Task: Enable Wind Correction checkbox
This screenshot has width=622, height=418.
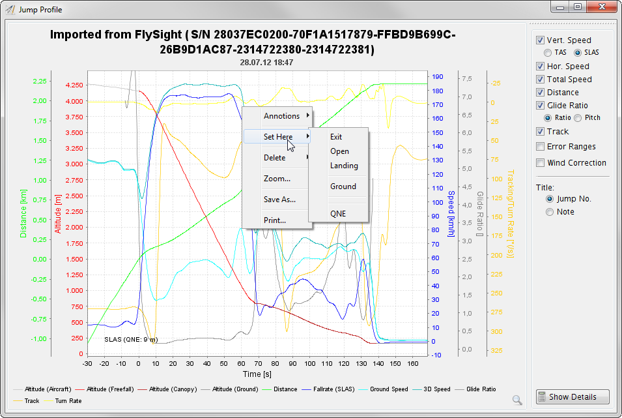Action: pos(540,163)
